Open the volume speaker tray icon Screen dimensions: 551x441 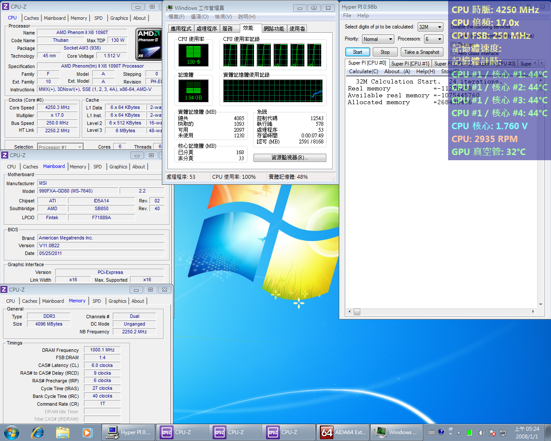(x=482, y=432)
